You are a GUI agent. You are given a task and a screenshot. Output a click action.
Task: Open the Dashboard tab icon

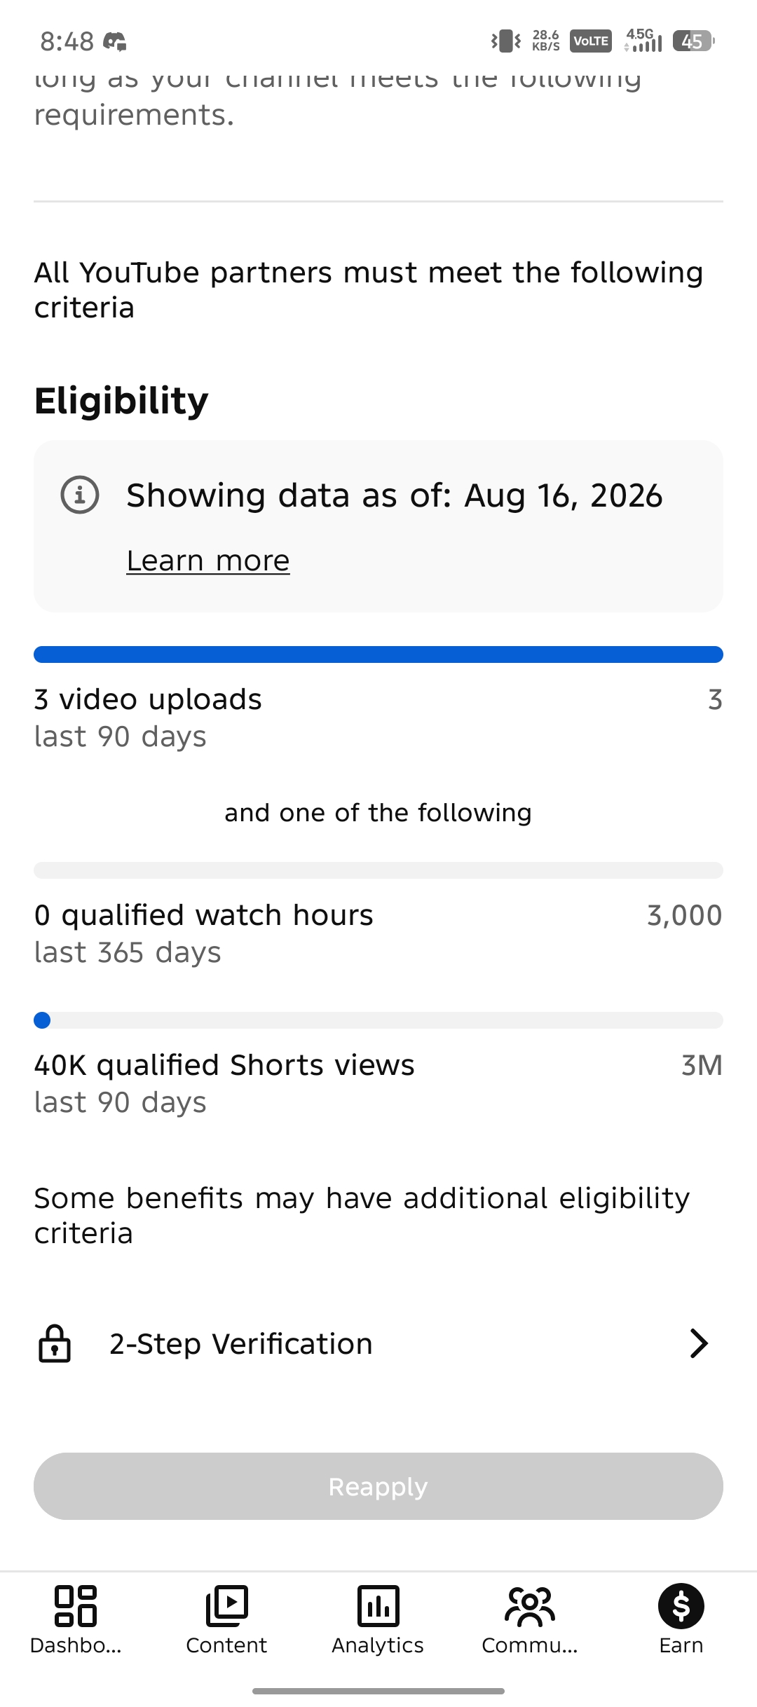coord(76,1605)
